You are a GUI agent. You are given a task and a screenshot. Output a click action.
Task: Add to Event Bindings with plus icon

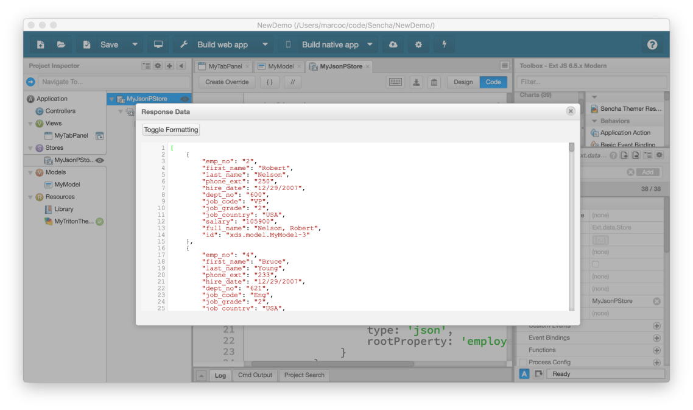pos(656,338)
